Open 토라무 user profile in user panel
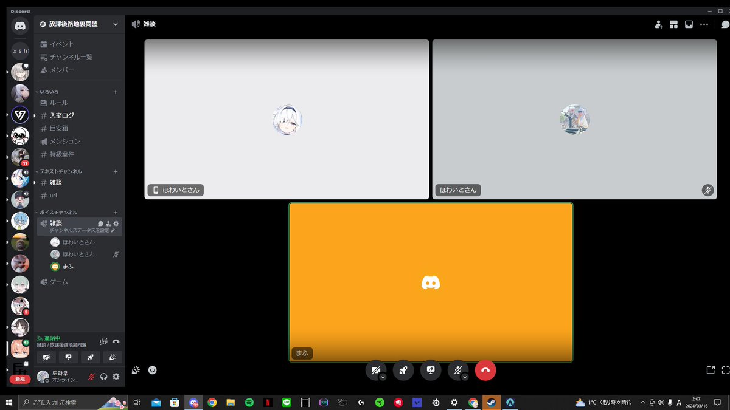 tap(59, 377)
